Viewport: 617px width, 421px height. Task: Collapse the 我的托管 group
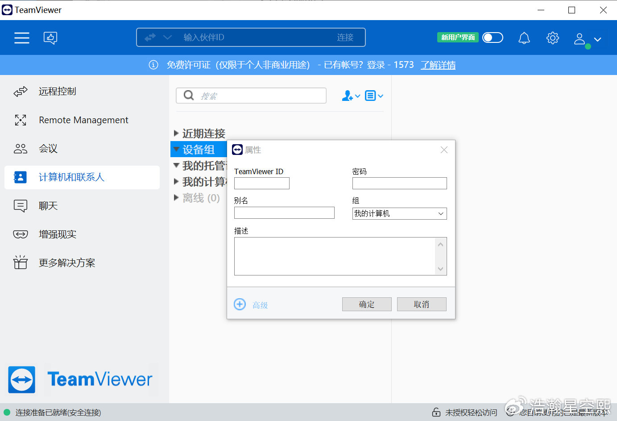point(176,165)
